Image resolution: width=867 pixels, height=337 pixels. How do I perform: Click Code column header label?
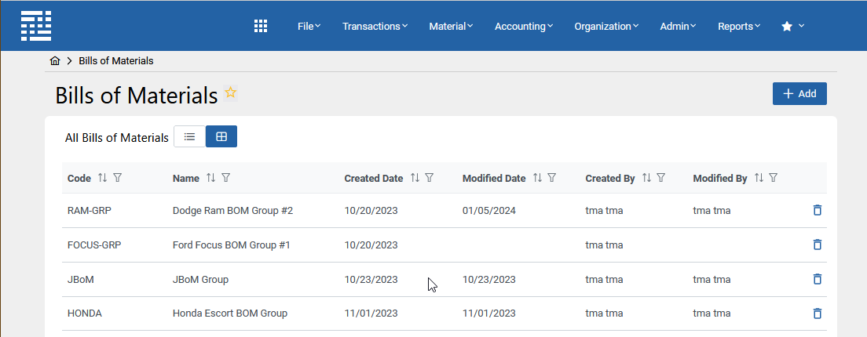click(79, 179)
